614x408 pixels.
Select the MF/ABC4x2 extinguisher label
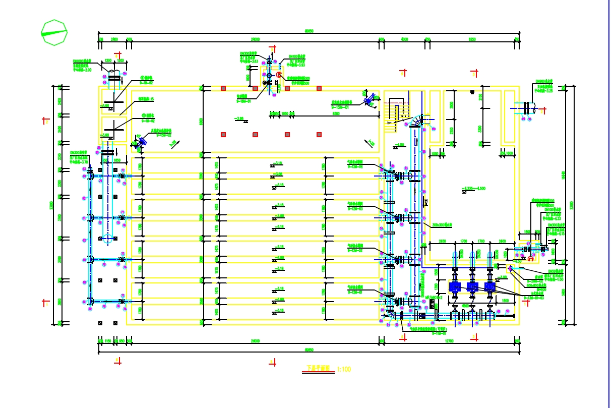click(x=434, y=298)
